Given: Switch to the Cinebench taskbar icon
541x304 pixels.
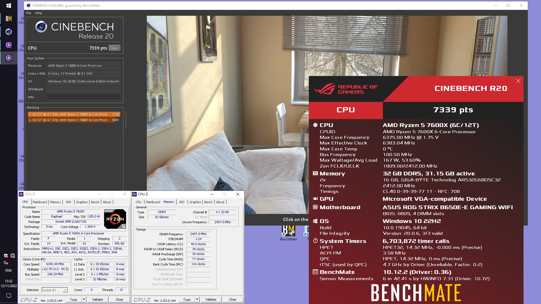Looking at the screenshot, I should coord(8,32).
